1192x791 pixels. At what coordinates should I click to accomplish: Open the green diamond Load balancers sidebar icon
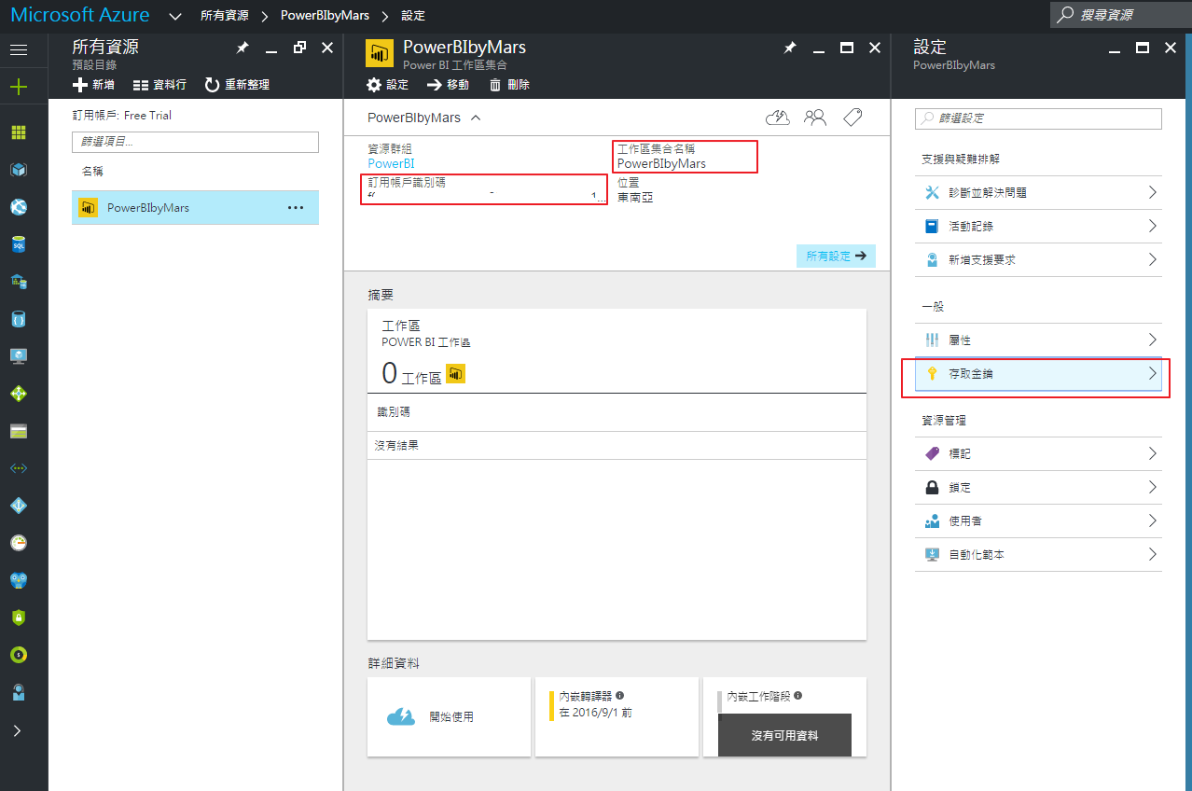(x=19, y=394)
